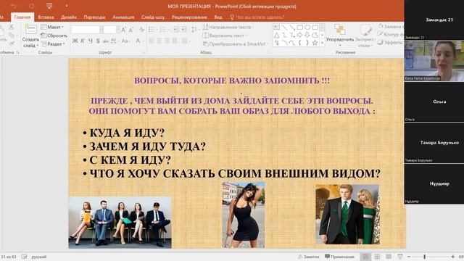The width and height of the screenshot is (464, 261).
Task: Open the Анимация ribbon tab
Action: tap(123, 17)
